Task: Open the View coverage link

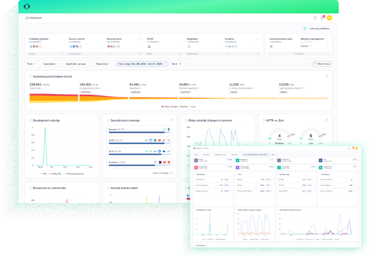Action: click(x=163, y=173)
